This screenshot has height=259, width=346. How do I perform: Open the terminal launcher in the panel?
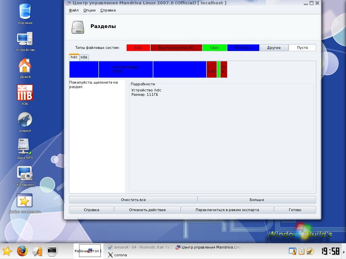coord(52,251)
